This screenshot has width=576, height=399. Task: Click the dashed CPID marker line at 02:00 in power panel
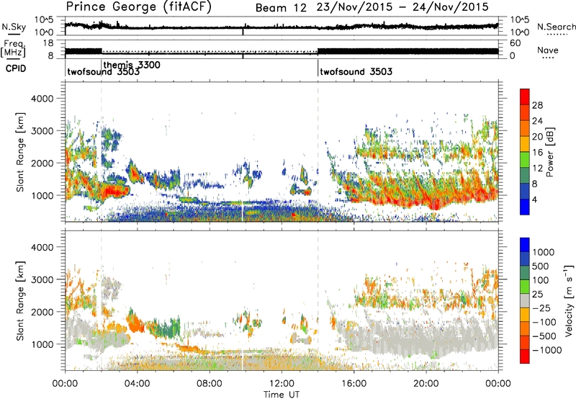click(x=101, y=152)
